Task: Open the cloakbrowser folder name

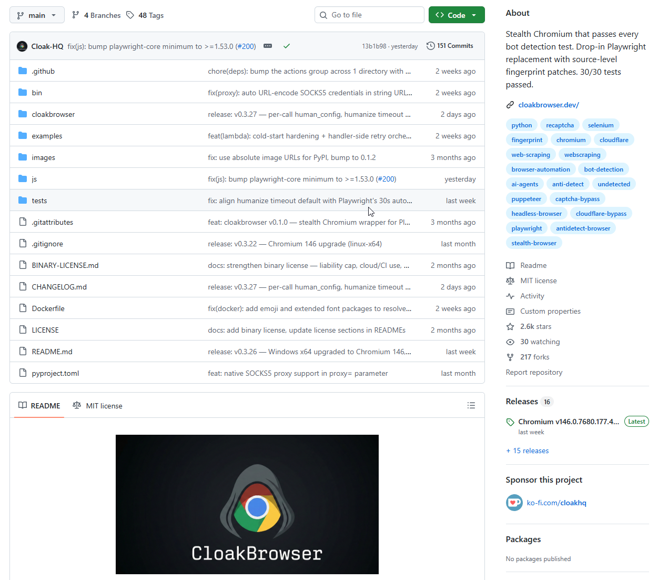Action: tap(53, 114)
